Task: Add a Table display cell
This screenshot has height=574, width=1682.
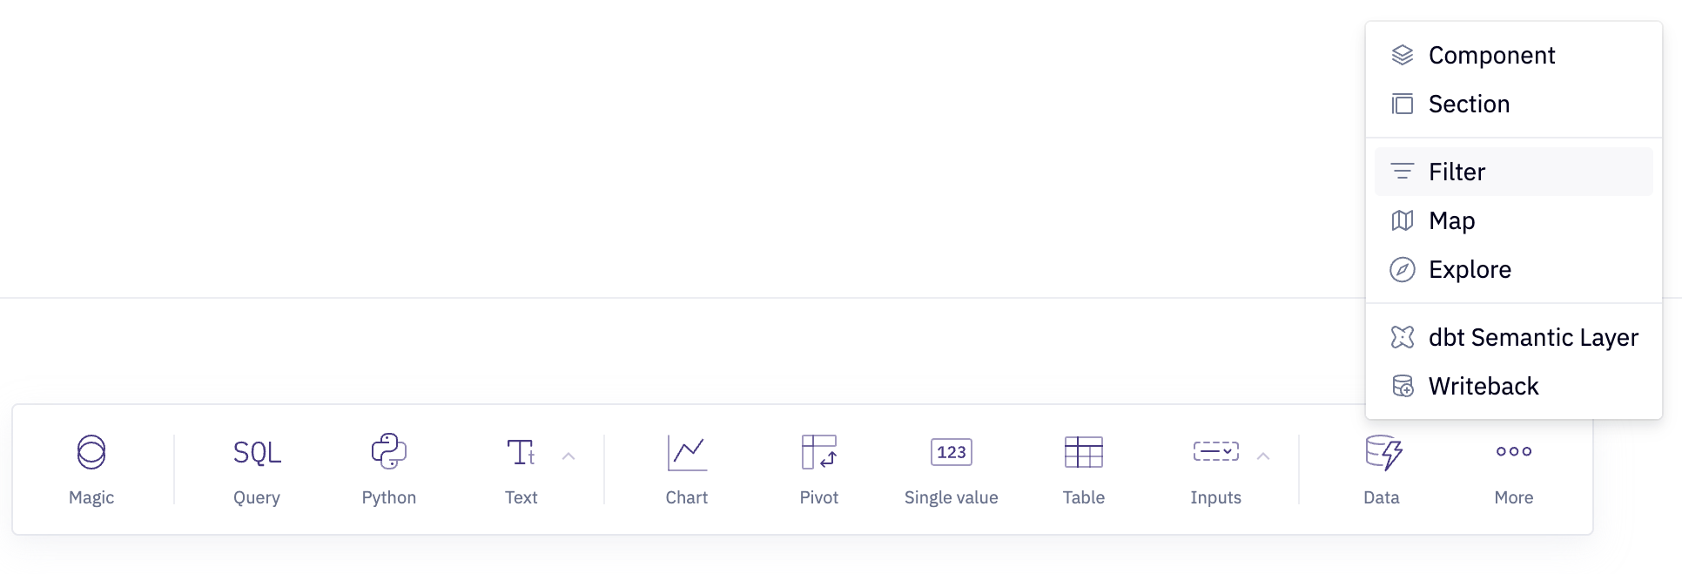Action: click(x=1084, y=453)
